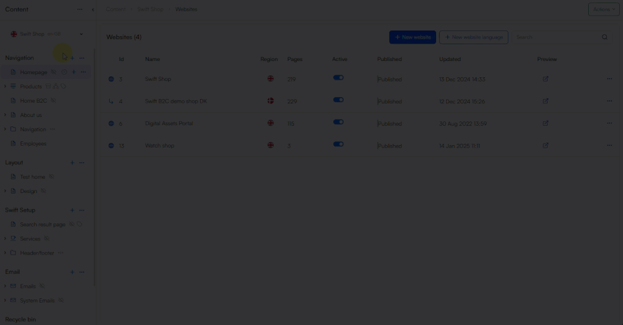Go to Swift Shop breadcrumb
The width and height of the screenshot is (623, 325).
point(150,9)
